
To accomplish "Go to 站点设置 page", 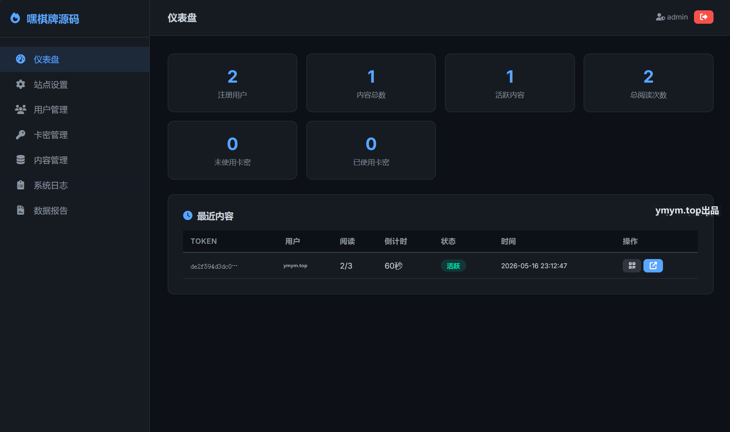I will coord(75,85).
